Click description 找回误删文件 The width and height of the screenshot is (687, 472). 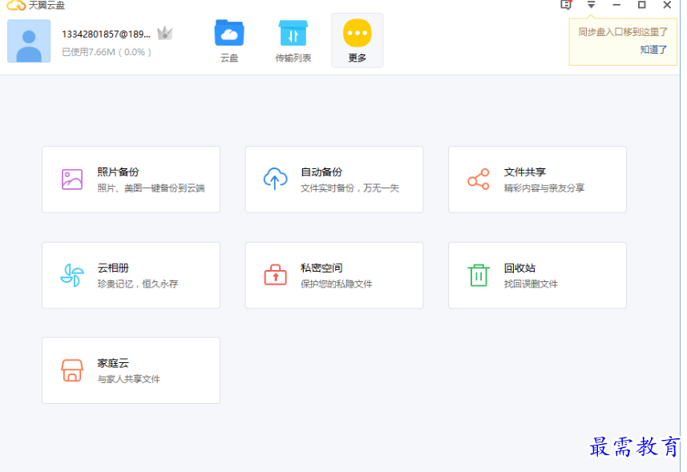531,284
